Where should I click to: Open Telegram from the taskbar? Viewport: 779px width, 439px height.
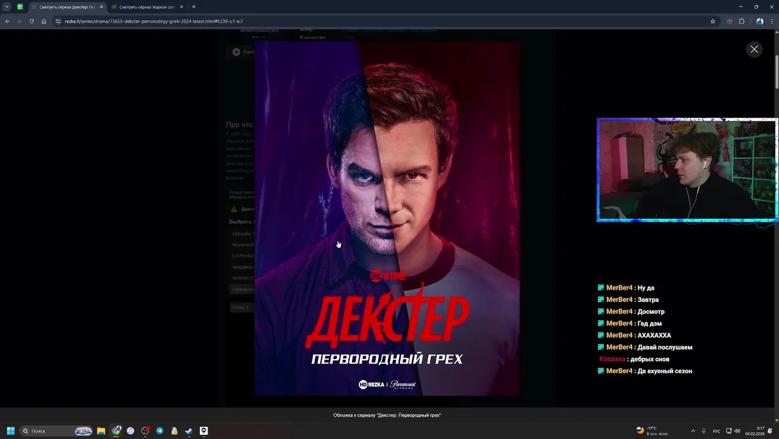click(x=160, y=430)
